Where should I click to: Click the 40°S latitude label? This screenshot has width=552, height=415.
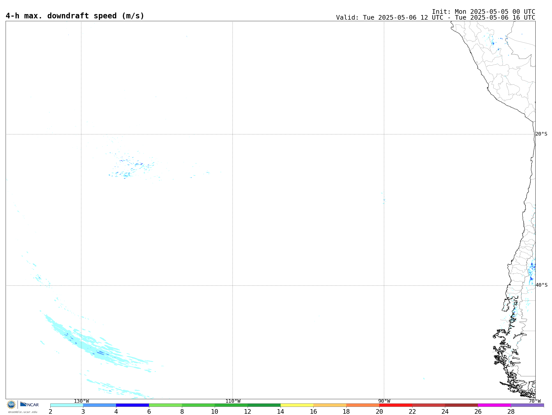[542, 285]
